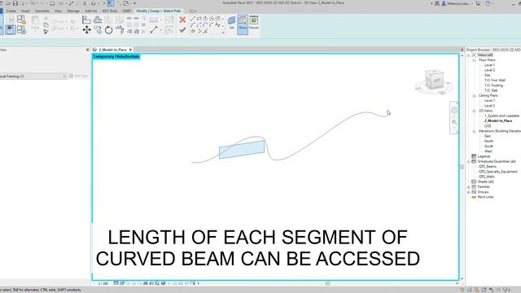This screenshot has height=293, width=521.
Task: Select the Legends node
Action: click(x=484, y=156)
